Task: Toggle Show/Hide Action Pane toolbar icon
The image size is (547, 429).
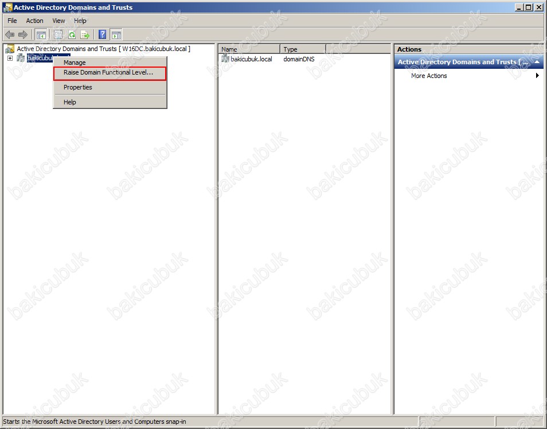Action: pos(116,34)
